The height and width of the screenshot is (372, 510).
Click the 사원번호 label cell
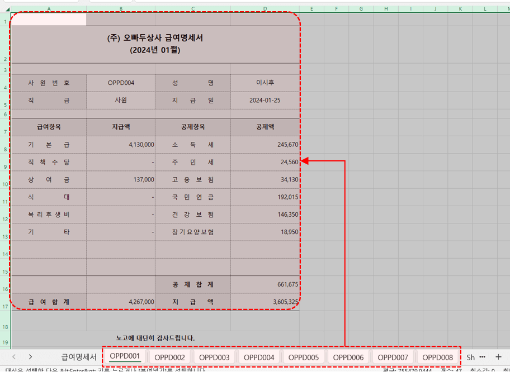(x=49, y=83)
